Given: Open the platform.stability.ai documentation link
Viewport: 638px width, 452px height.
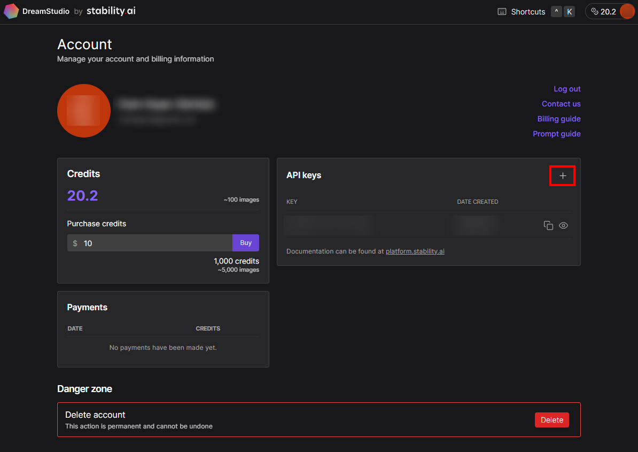Looking at the screenshot, I should point(415,251).
